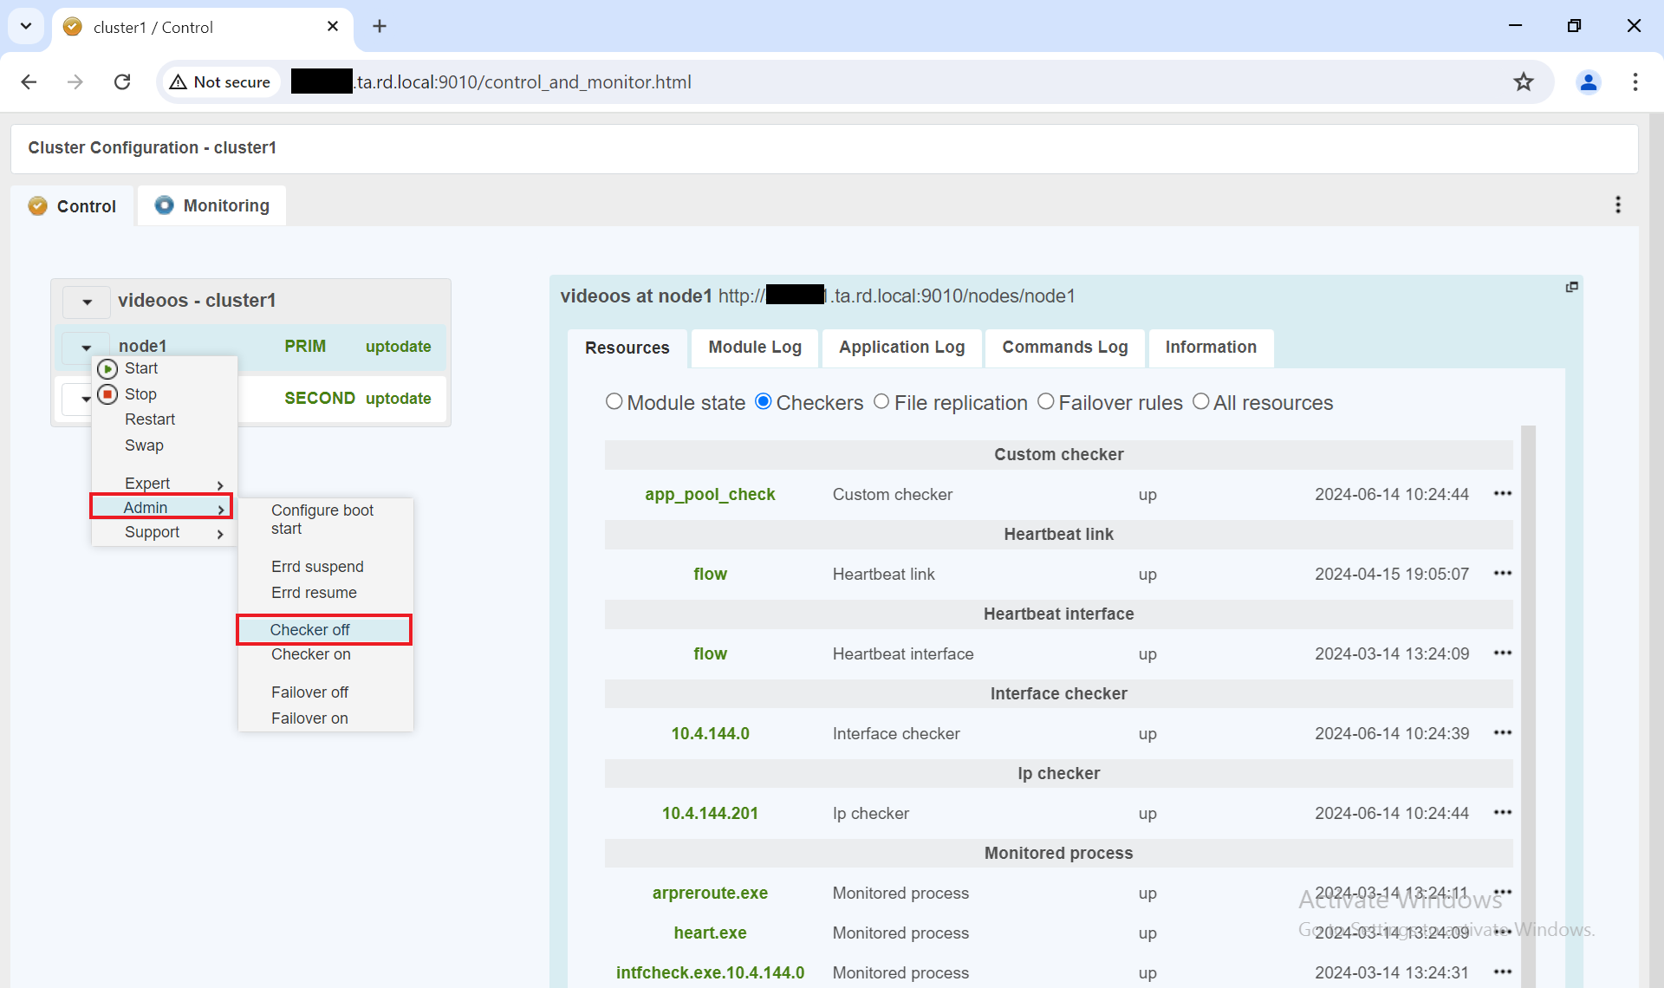
Task: Choose the All resources radio option
Action: click(1200, 402)
